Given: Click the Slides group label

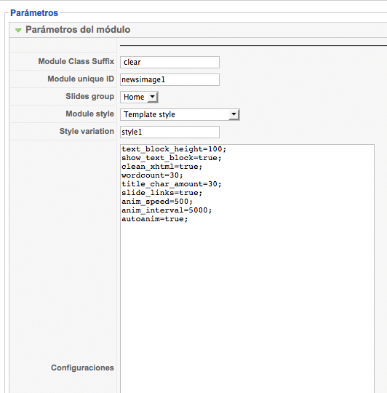Looking at the screenshot, I should tap(90, 96).
